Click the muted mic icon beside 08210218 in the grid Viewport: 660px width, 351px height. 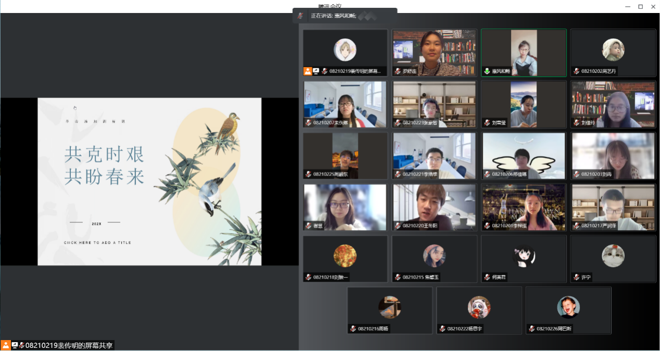click(308, 277)
